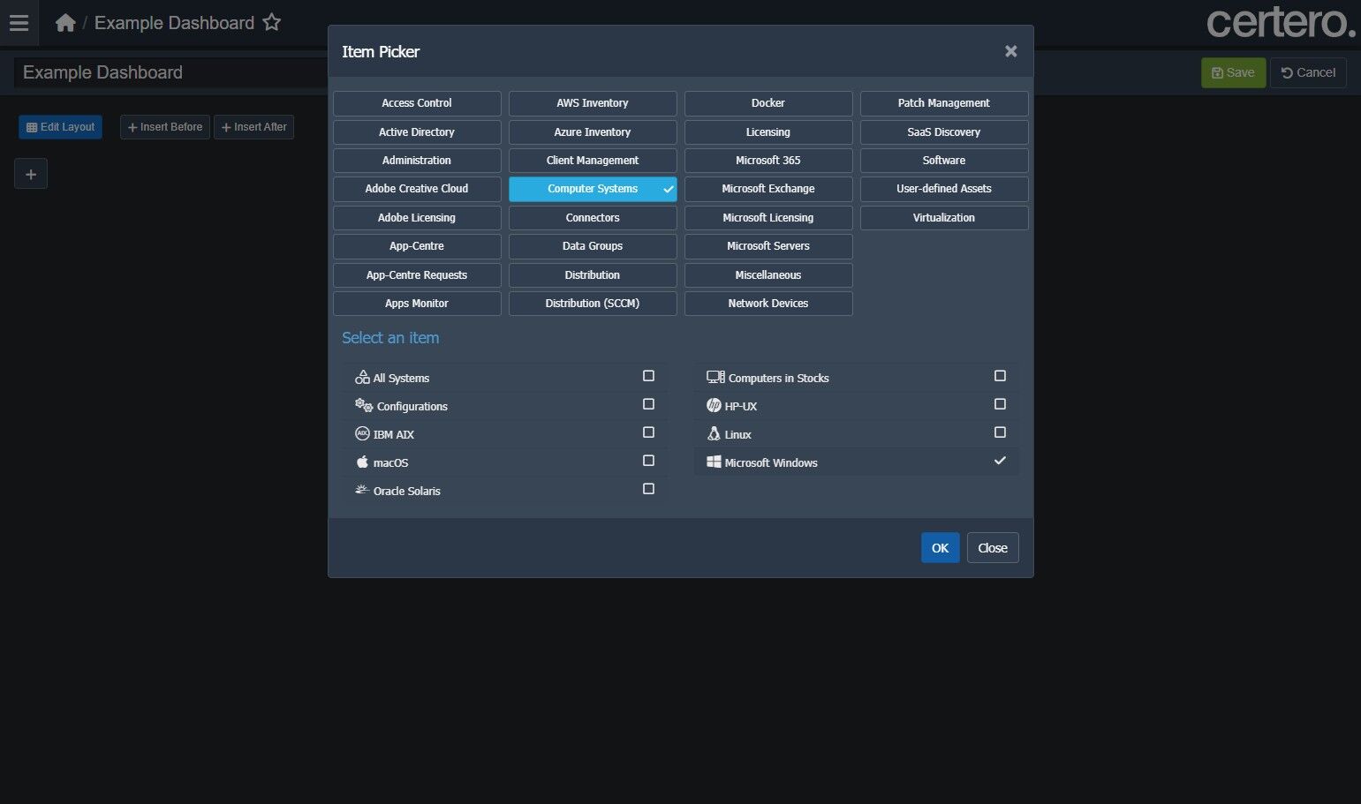
Task: Click the macOS apple icon
Action: point(362,462)
